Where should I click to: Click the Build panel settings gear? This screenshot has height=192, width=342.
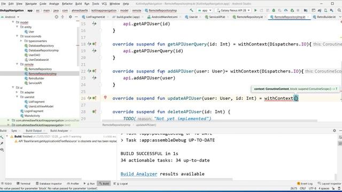(x=335, y=131)
